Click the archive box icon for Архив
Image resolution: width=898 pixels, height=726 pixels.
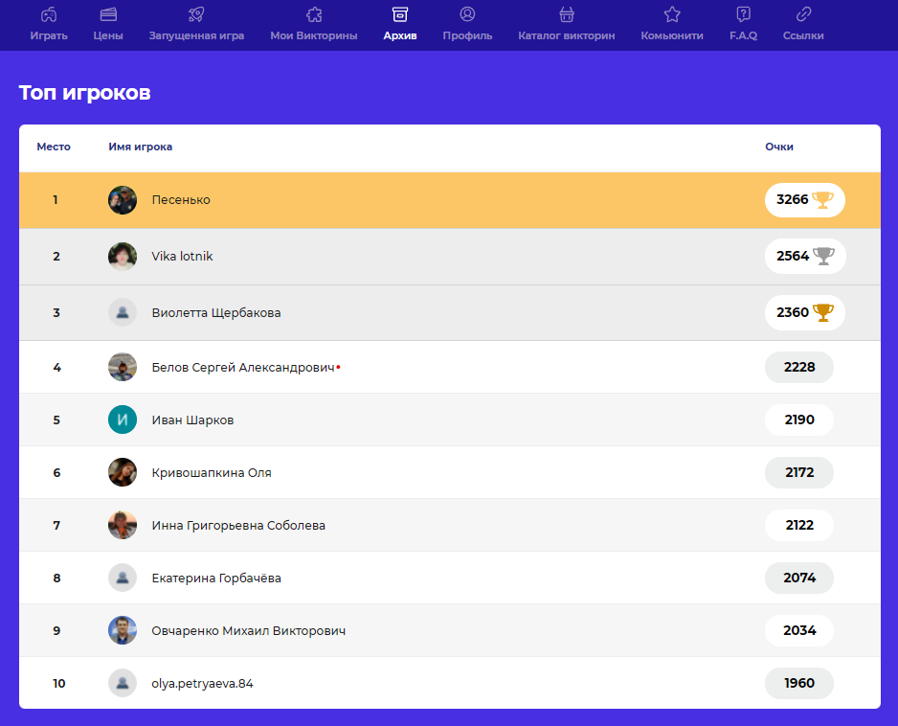(x=400, y=14)
